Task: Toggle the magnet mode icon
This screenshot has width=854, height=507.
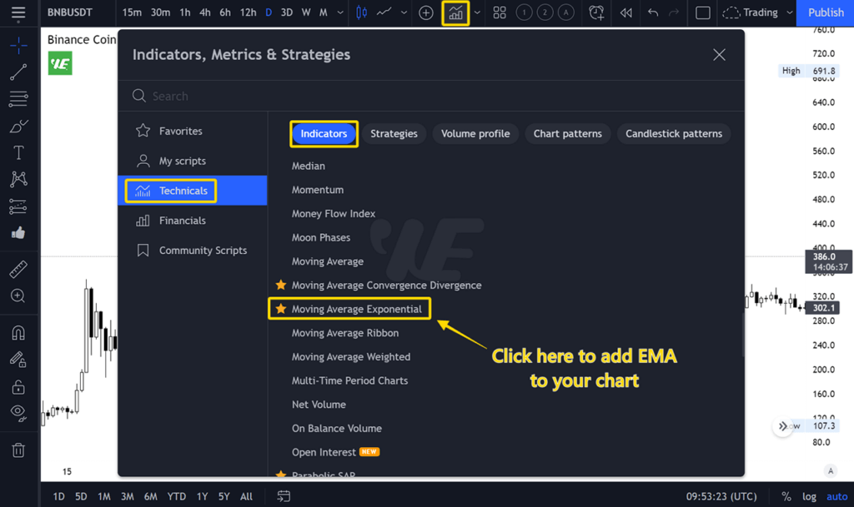Action: pyautogui.click(x=18, y=332)
